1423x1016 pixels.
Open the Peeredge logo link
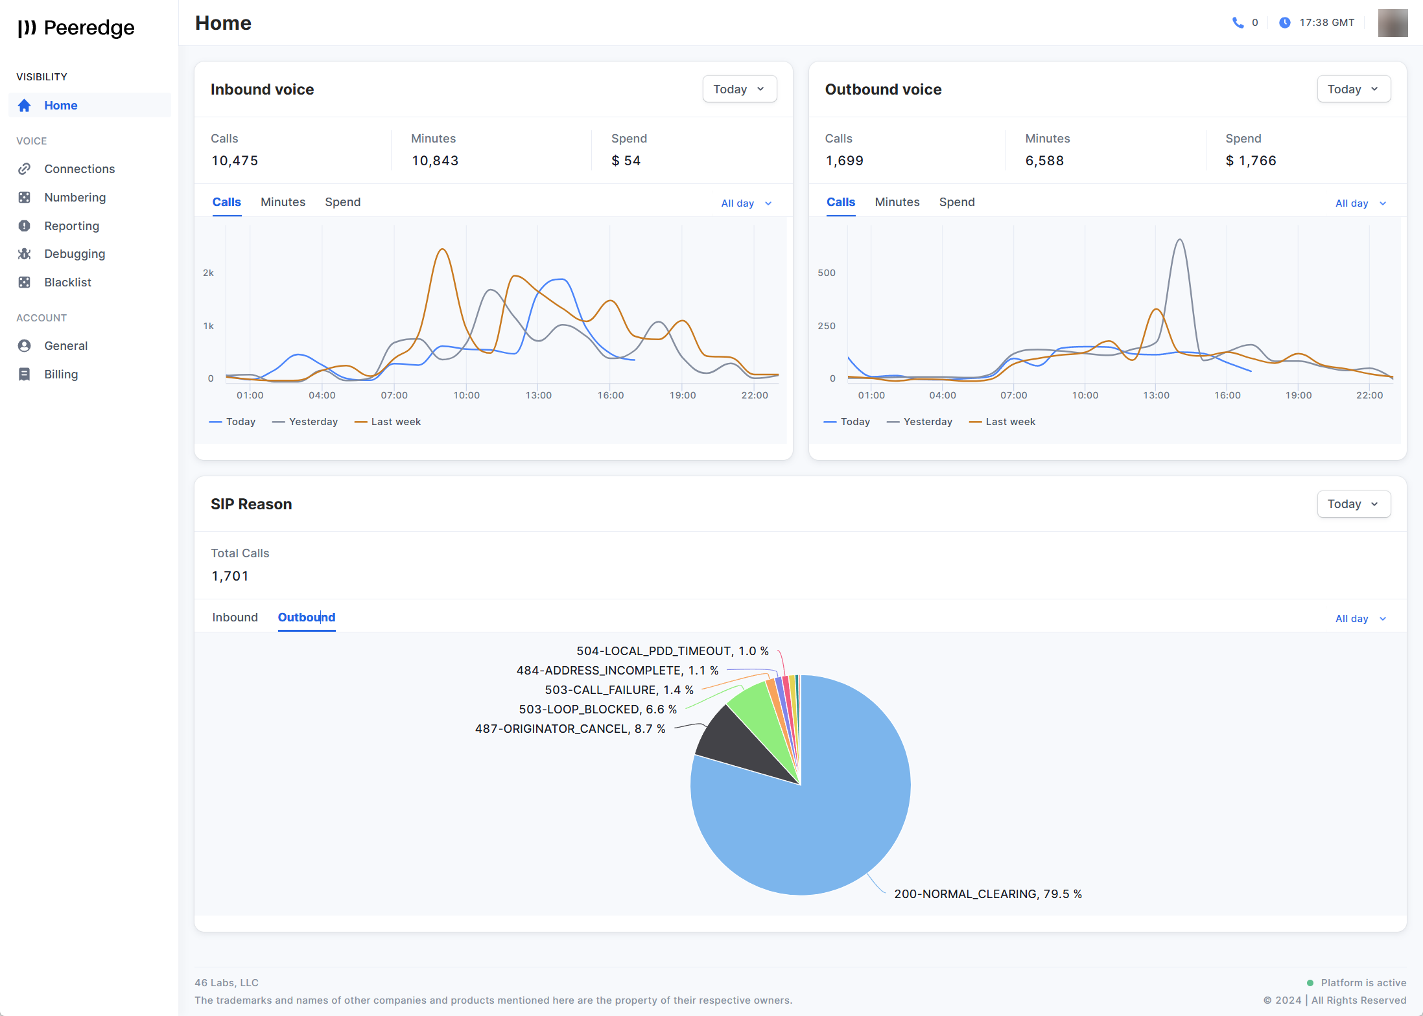click(76, 28)
